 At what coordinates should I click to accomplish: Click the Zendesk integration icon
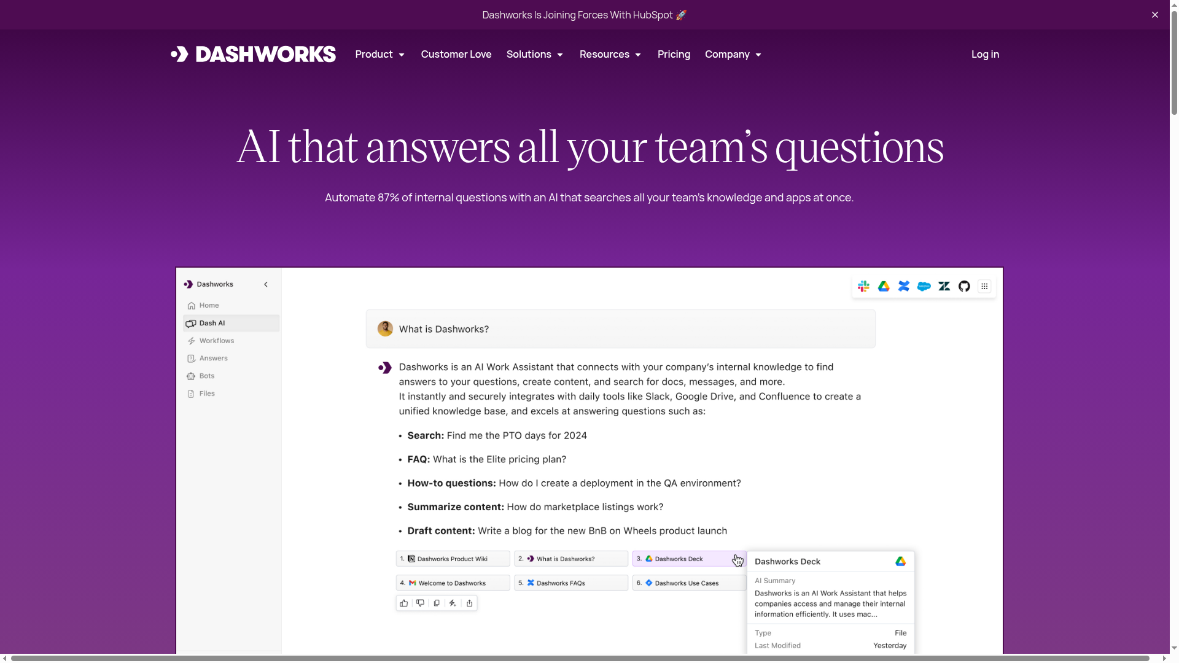point(944,286)
